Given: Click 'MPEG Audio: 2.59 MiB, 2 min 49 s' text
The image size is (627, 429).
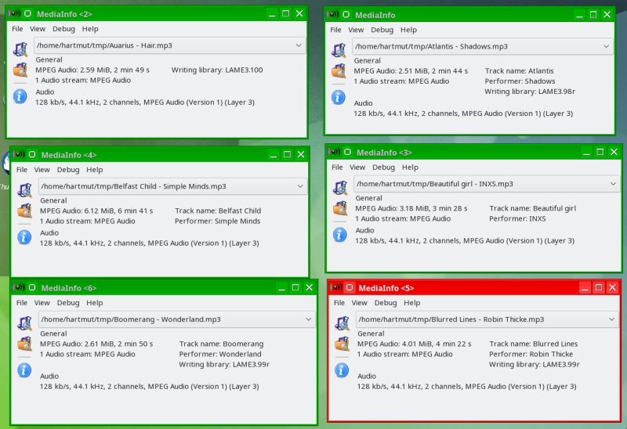Looking at the screenshot, I should pyautogui.click(x=92, y=70).
